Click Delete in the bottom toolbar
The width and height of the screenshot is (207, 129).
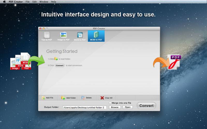[86, 98]
